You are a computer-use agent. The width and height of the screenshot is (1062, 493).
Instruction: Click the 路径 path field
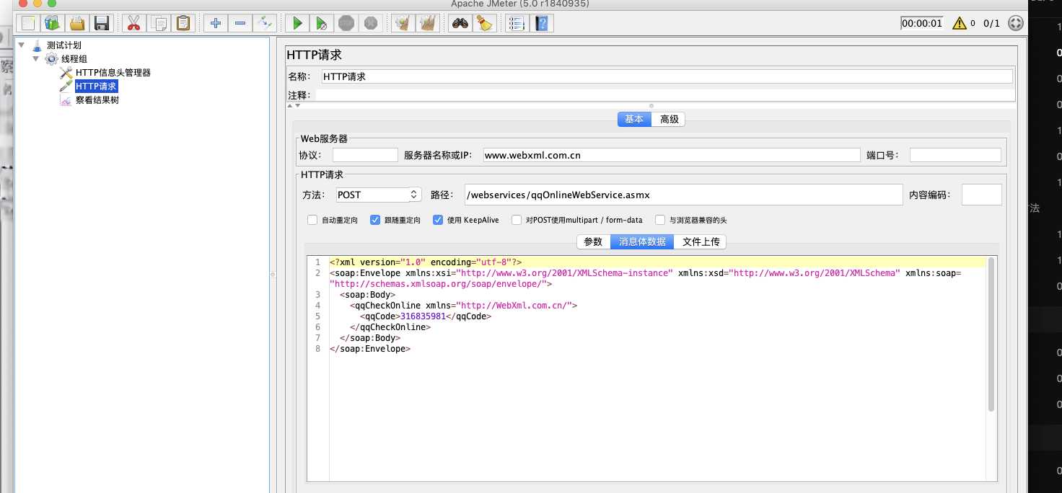684,195
